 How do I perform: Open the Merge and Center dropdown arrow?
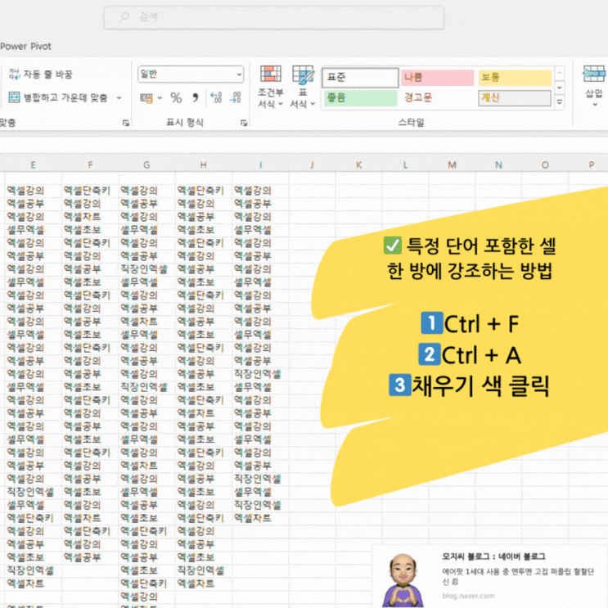tap(119, 97)
